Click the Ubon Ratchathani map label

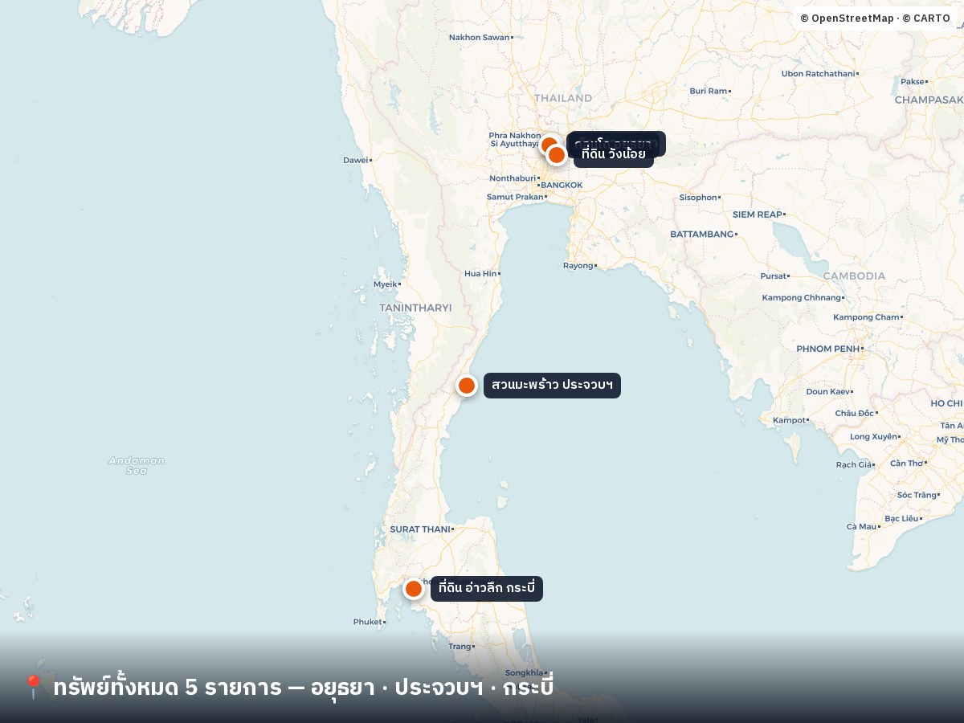pos(819,74)
